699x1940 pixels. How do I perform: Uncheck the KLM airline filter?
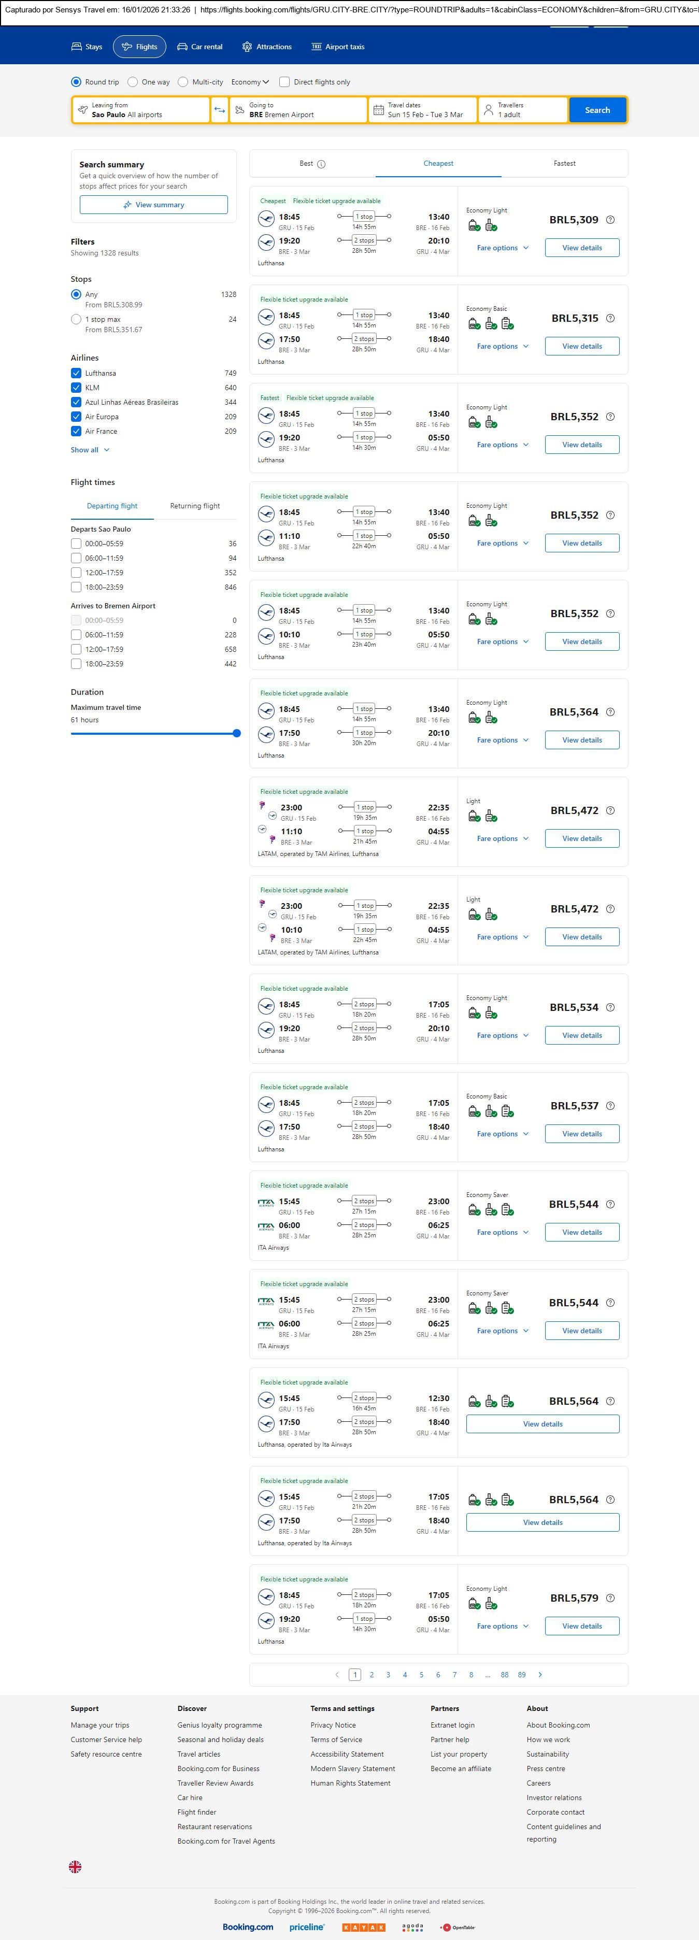click(x=76, y=388)
